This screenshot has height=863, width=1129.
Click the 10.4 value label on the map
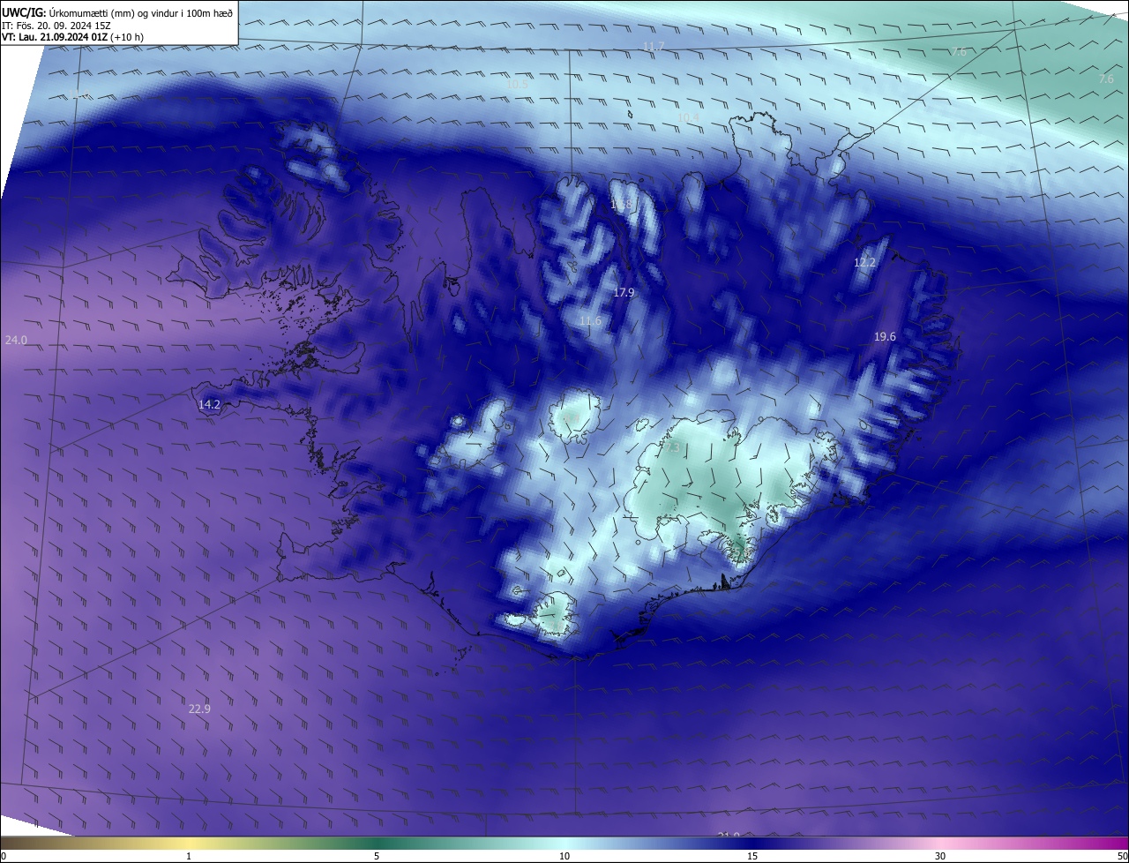[x=688, y=117]
